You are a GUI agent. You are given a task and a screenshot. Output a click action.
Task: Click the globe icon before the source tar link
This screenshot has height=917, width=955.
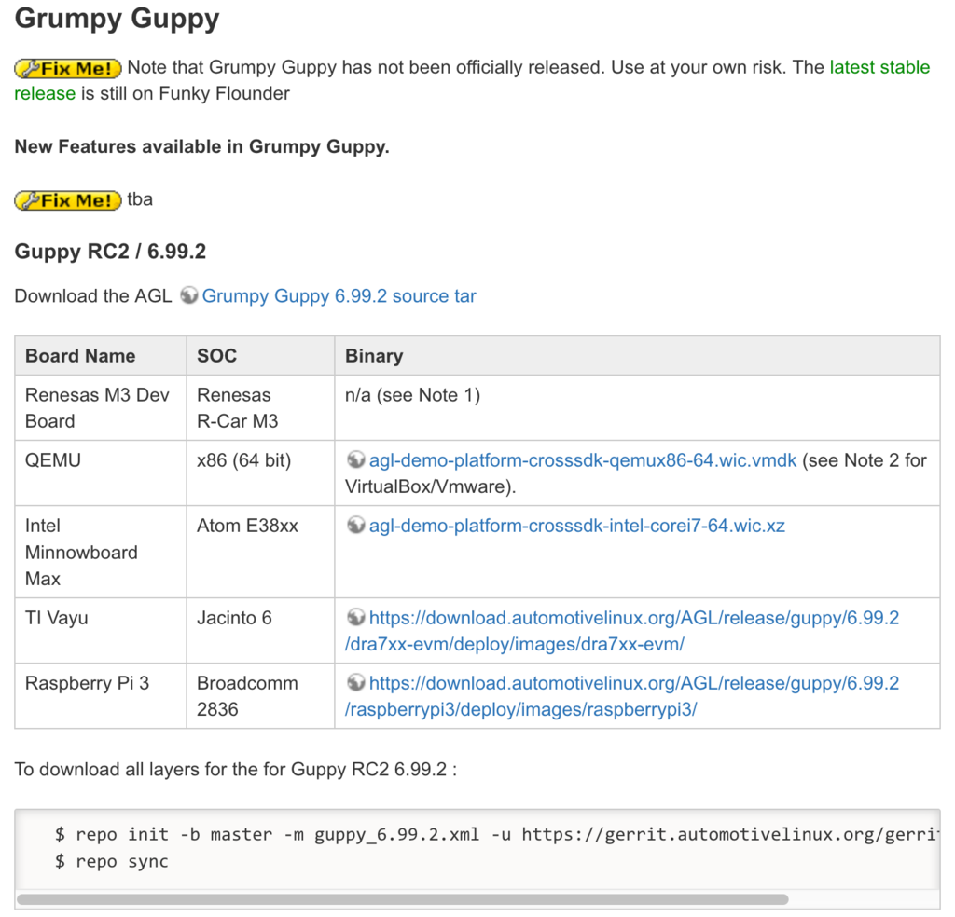[188, 295]
